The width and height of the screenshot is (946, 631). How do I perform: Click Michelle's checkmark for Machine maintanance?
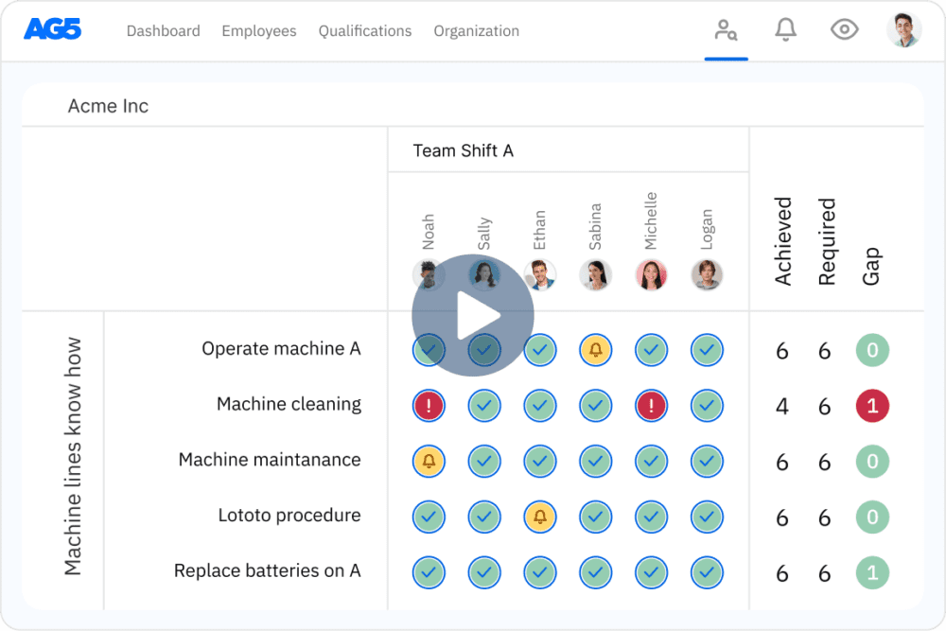pyautogui.click(x=651, y=461)
